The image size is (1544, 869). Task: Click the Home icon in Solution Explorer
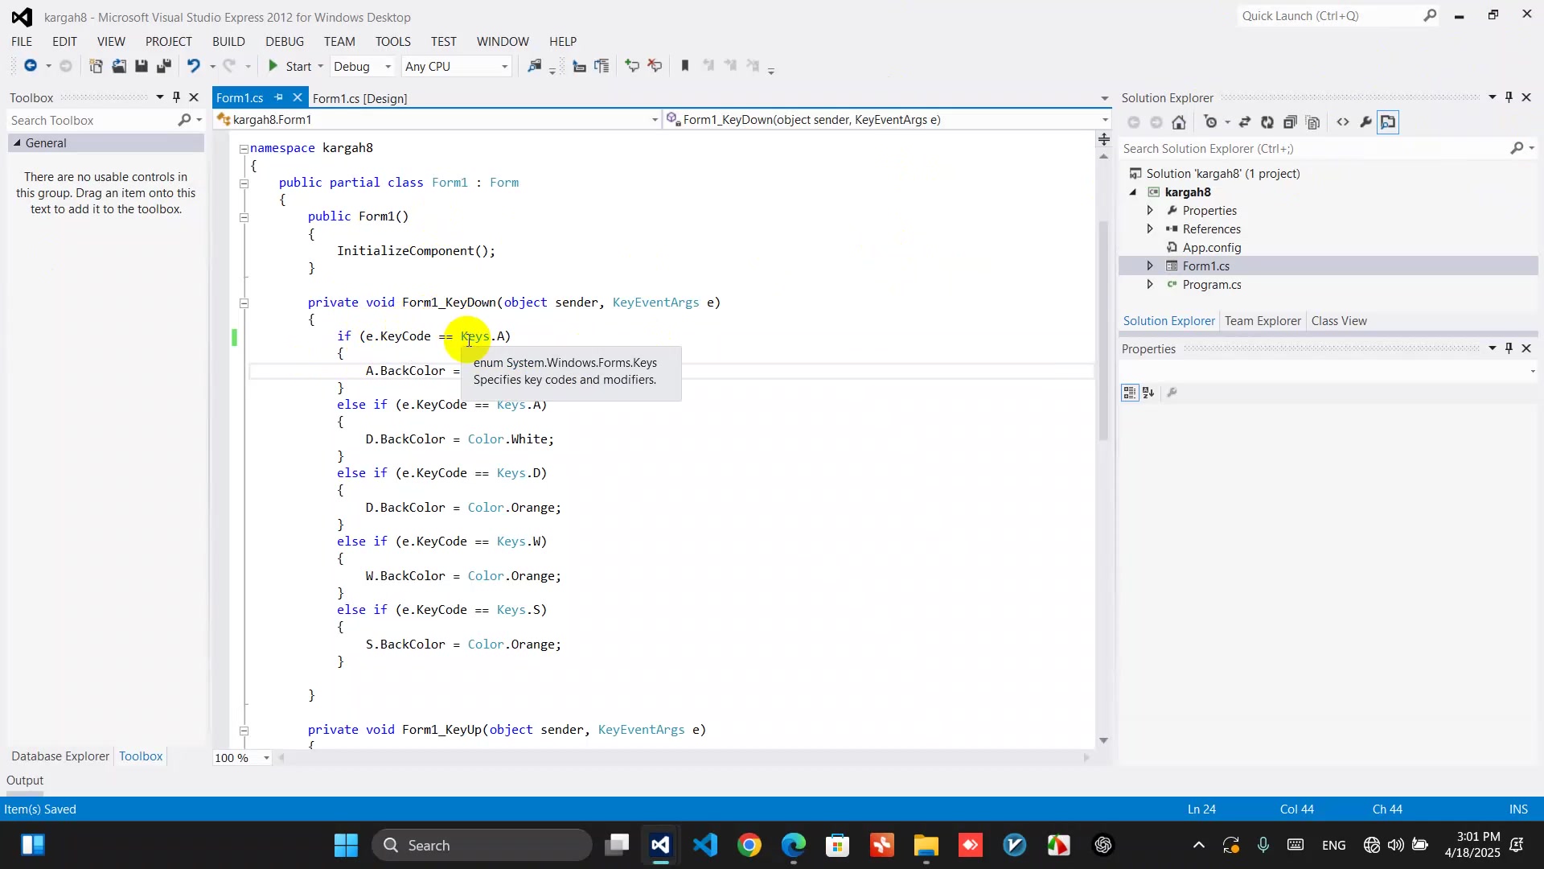pos(1179,122)
